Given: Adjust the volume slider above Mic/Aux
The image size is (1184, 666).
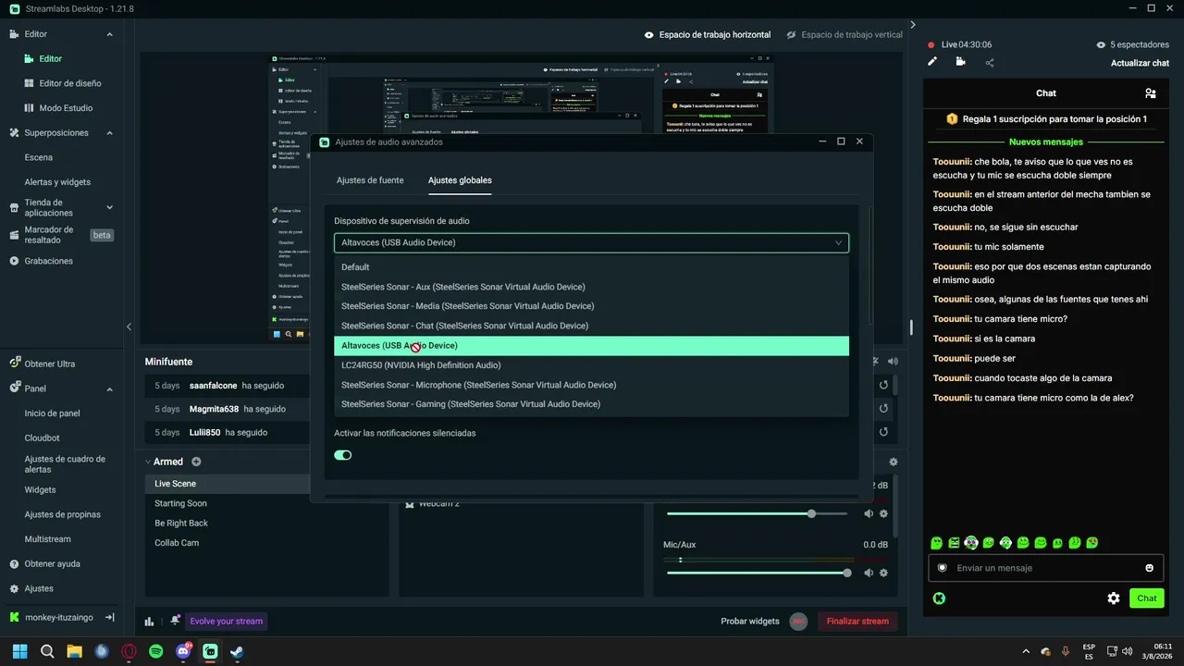Looking at the screenshot, I should click(x=757, y=513).
